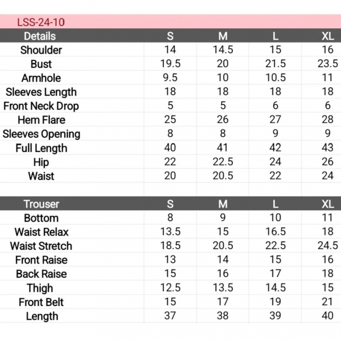341x341 pixels.
Task: Select the Waist Stretch row label
Action: 41,246
